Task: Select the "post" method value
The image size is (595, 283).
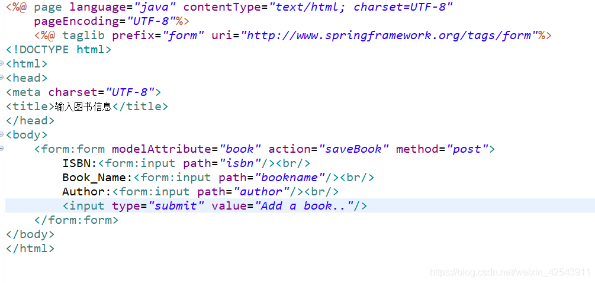Action: 467,149
